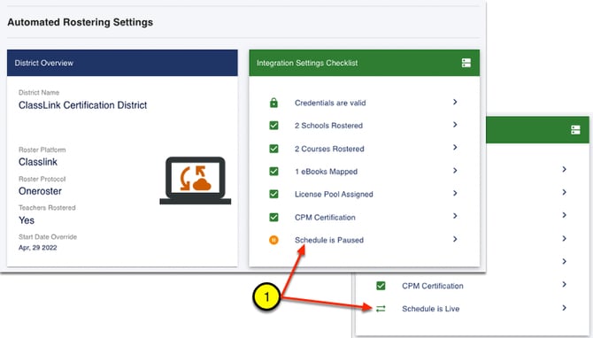Click the Integration Settings Checklist title

307,63
